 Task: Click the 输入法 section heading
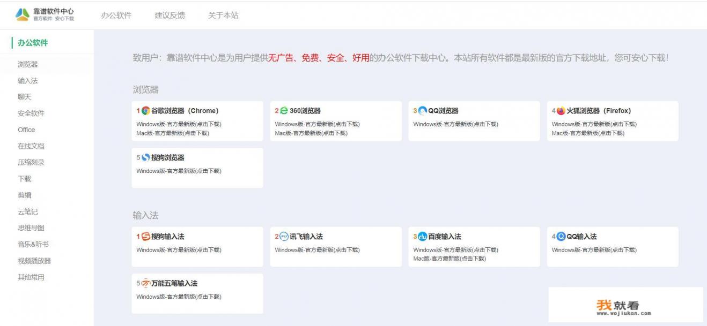click(x=146, y=216)
